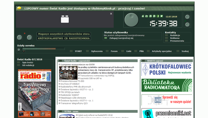The height and width of the screenshot is (118, 208).
Task: Open TRX SP5QU po latach article
Action: pos(70,92)
